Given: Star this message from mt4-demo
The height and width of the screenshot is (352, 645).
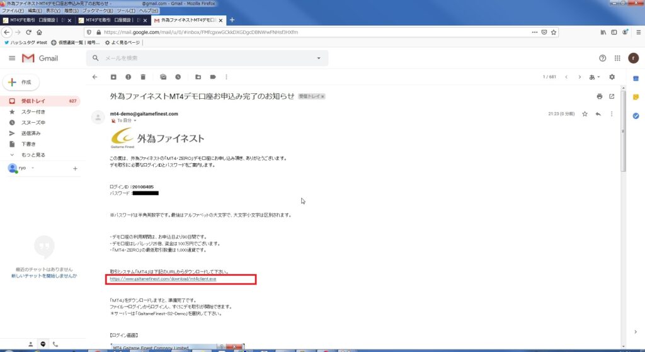Looking at the screenshot, I should (x=585, y=114).
